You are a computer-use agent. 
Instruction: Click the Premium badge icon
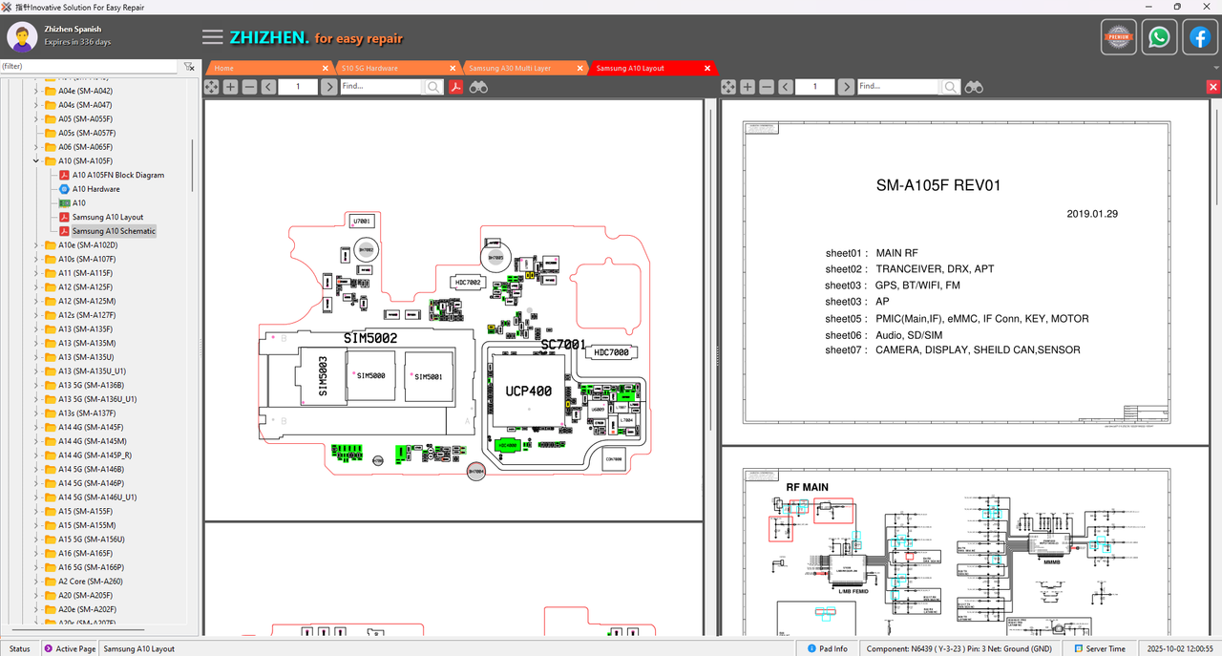point(1118,37)
